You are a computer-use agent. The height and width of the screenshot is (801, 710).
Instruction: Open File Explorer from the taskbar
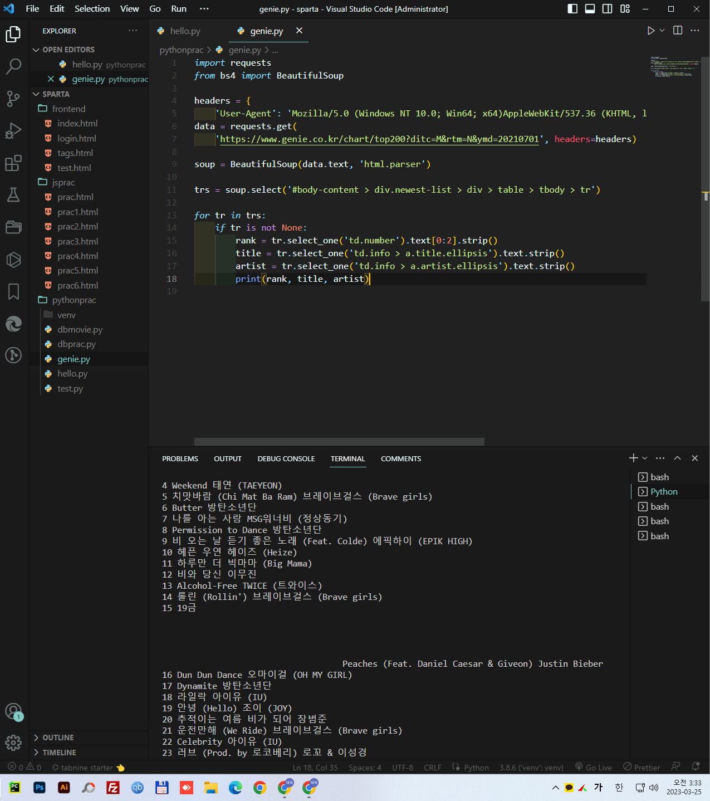211,788
